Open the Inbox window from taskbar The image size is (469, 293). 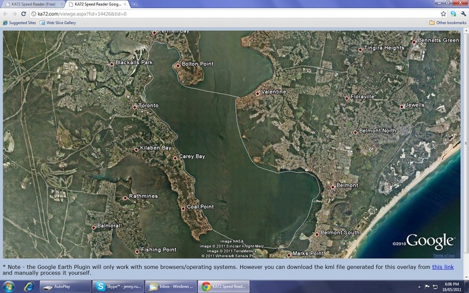pyautogui.click(x=172, y=286)
